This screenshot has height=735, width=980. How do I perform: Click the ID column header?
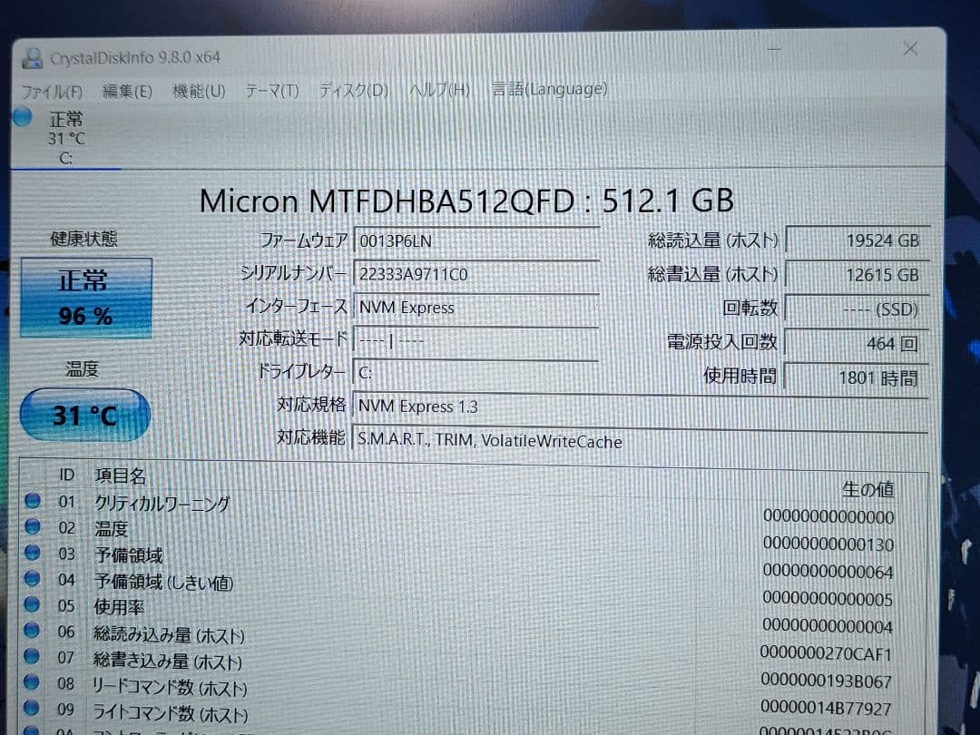[x=67, y=475]
